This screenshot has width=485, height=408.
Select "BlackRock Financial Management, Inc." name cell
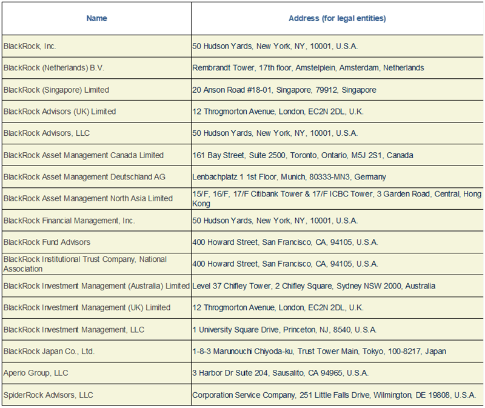[96, 221]
